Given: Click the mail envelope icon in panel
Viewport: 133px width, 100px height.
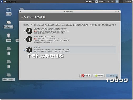Looking at the screenshot, I should pos(87,2).
